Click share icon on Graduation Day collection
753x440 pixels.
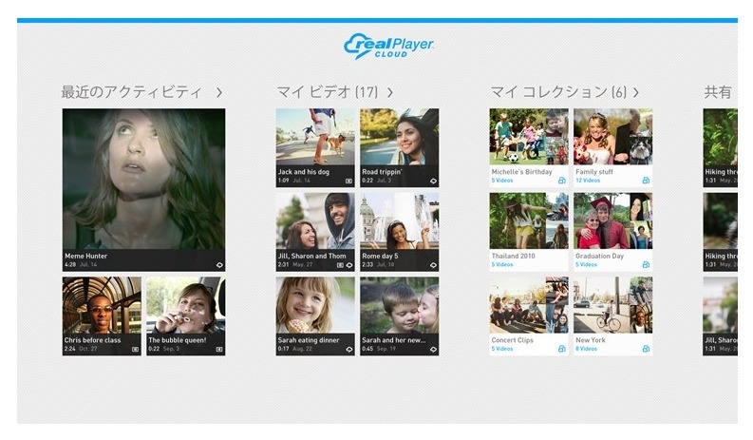(x=646, y=264)
